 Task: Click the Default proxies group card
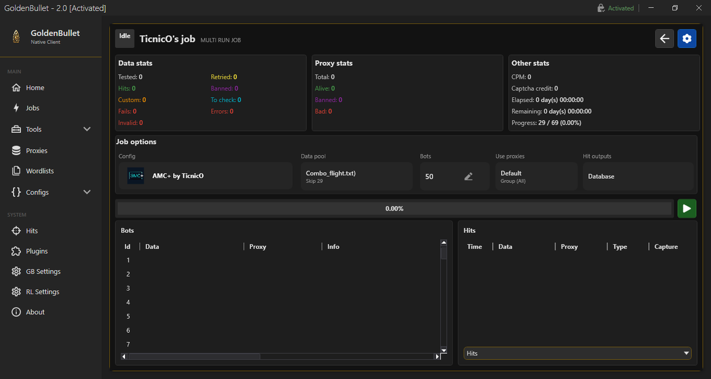click(537, 176)
